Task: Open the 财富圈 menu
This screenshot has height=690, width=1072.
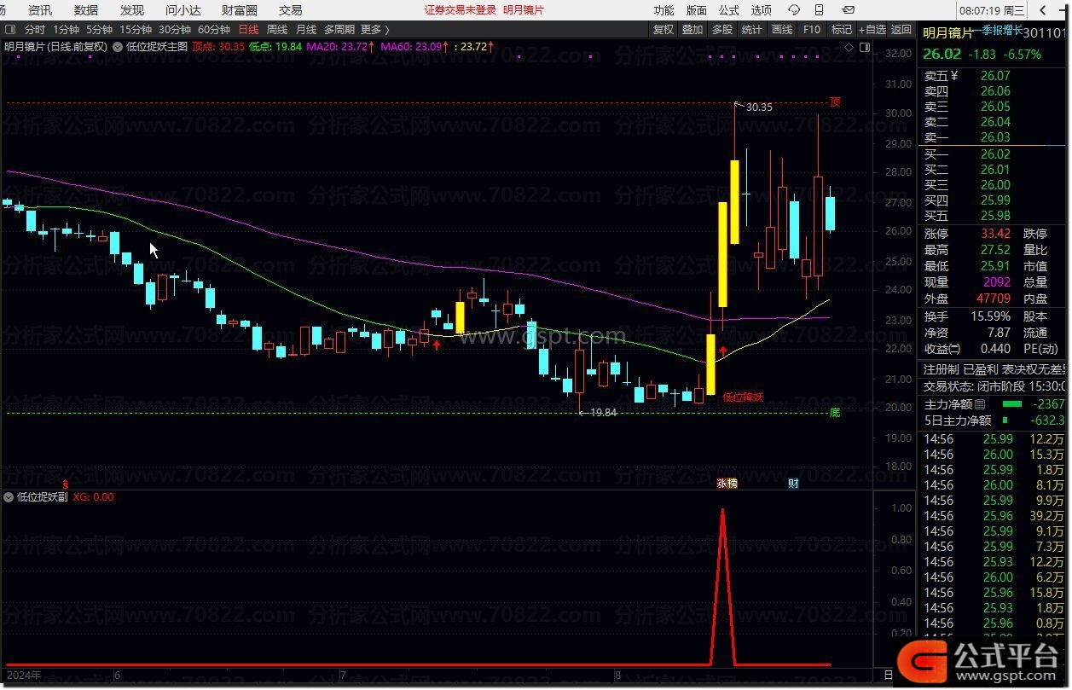Action: point(240,10)
